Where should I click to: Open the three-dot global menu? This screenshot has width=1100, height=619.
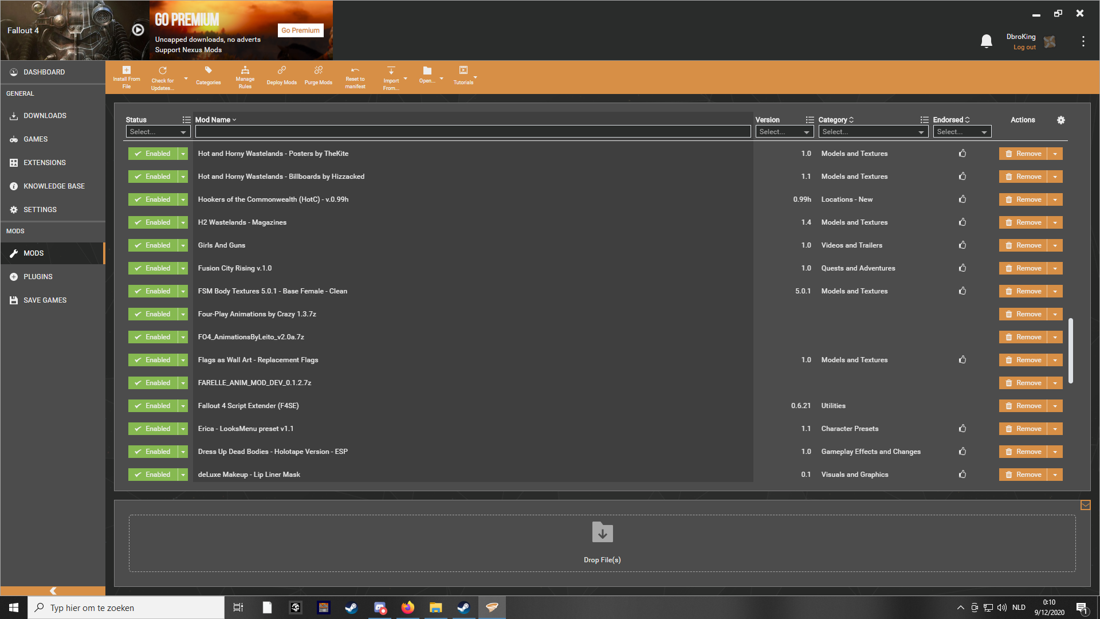pos(1083,41)
